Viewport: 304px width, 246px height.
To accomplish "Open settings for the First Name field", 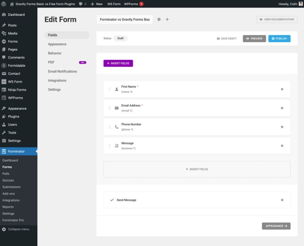I will click(282, 89).
